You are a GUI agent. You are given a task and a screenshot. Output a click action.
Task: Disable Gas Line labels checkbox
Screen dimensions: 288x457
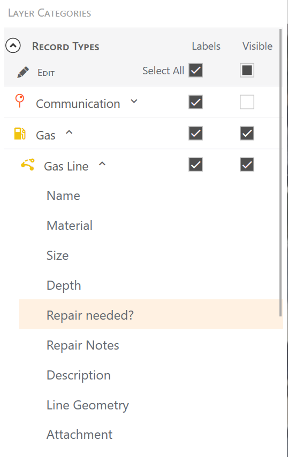coord(195,165)
